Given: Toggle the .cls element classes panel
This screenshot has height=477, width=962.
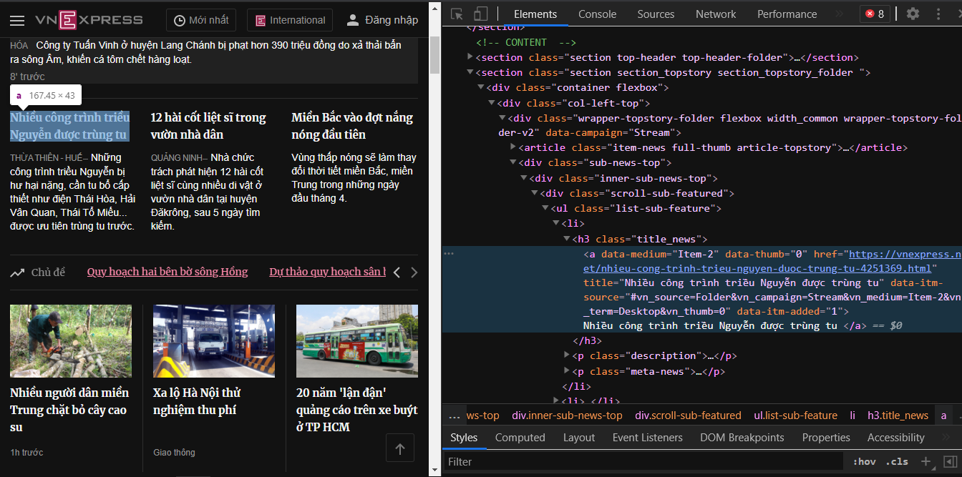Looking at the screenshot, I should click(x=897, y=461).
